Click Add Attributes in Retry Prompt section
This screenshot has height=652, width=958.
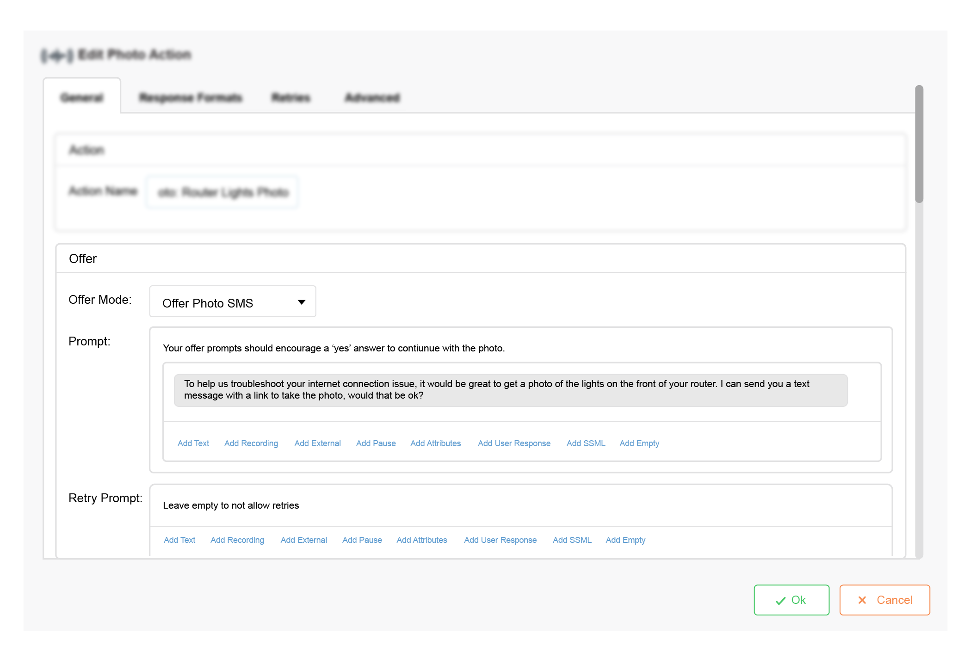pos(421,540)
